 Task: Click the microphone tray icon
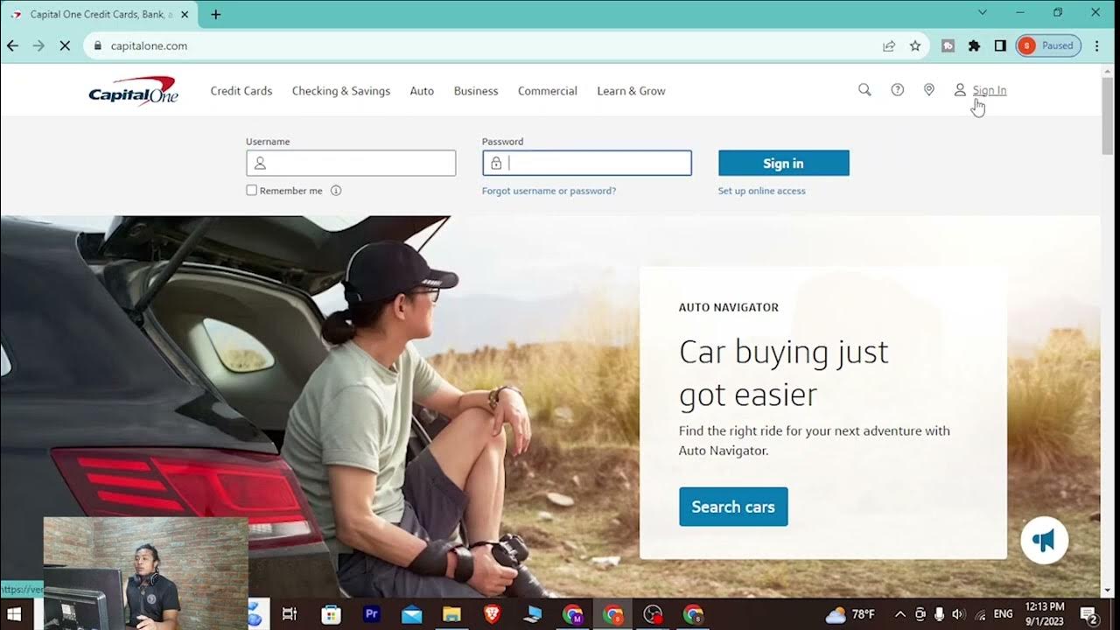[x=939, y=614]
